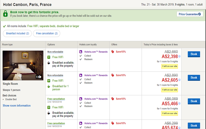Click the struck-through A$2,660 price
Image resolution: width=206 pixels, height=129 pixels.
(x=171, y=52)
